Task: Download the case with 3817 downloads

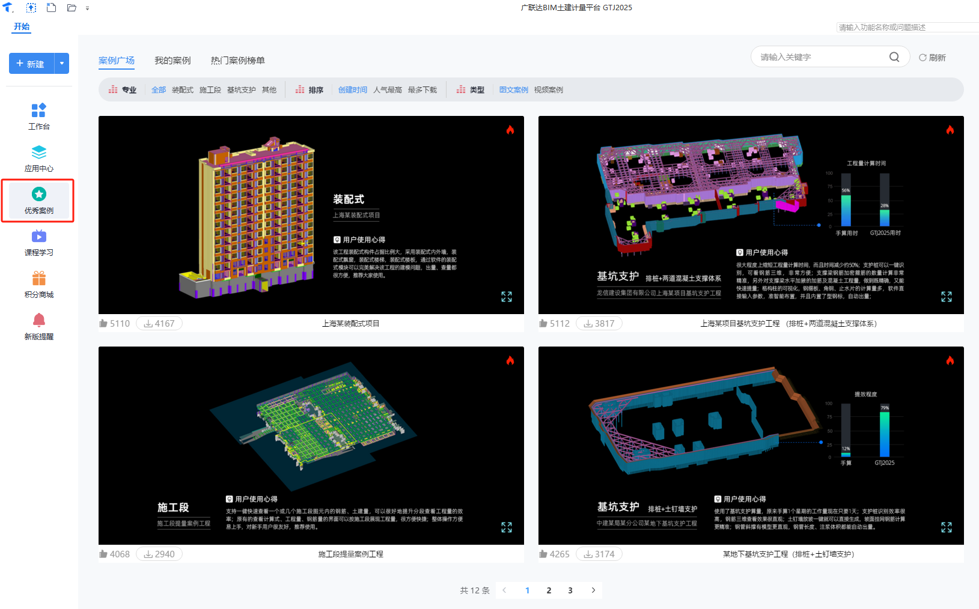Action: [599, 323]
